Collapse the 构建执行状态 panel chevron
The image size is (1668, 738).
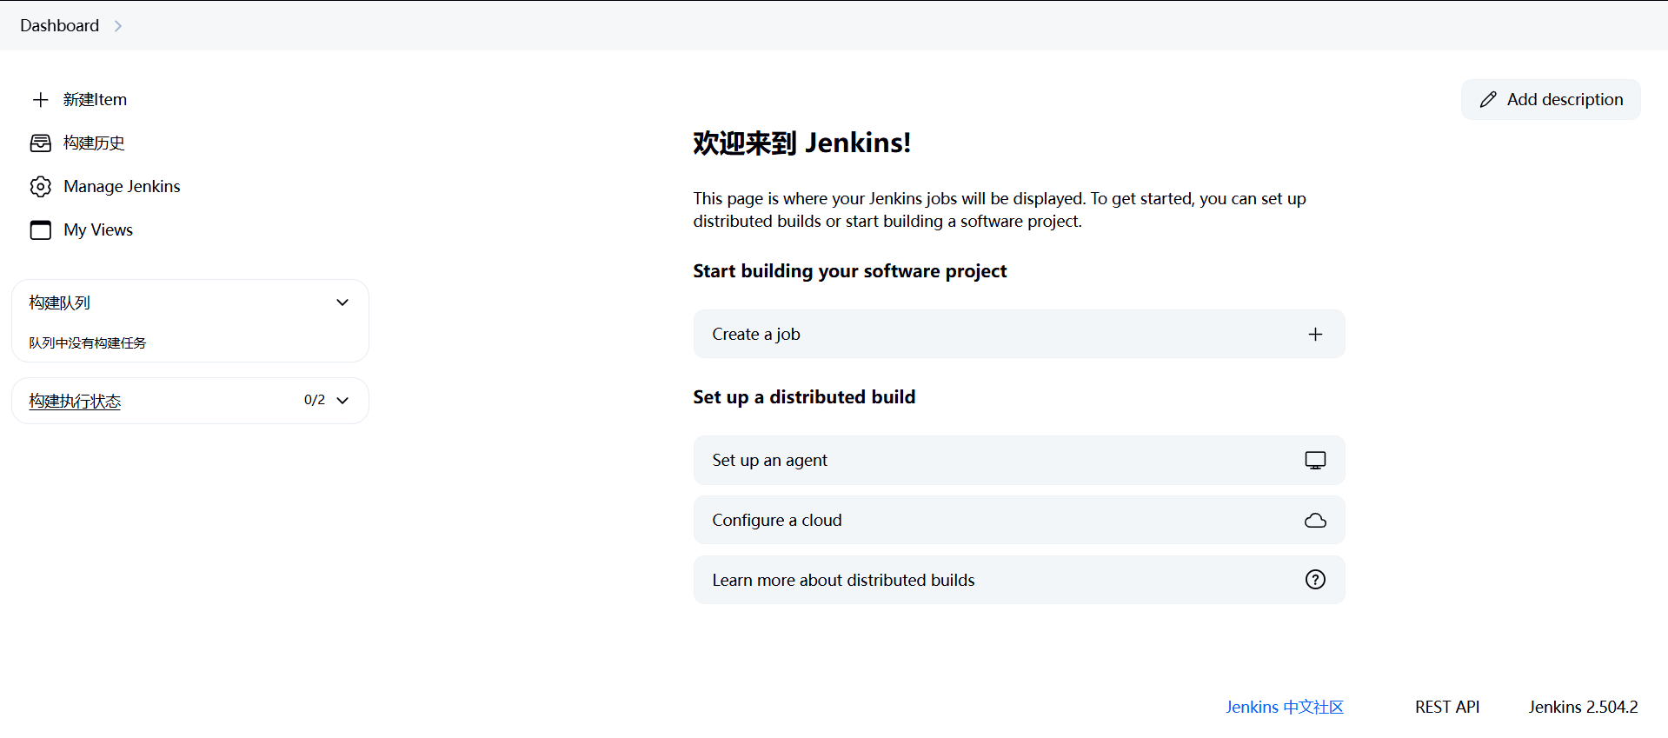[342, 401]
